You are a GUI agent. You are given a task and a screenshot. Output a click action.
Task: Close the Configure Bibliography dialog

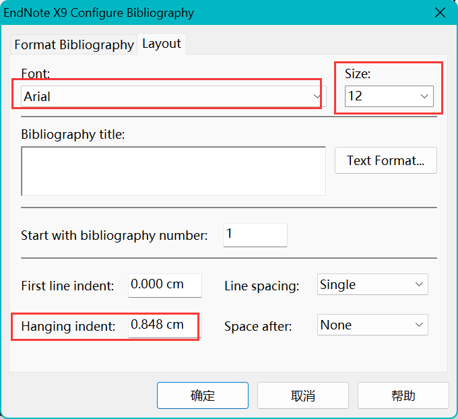440,13
